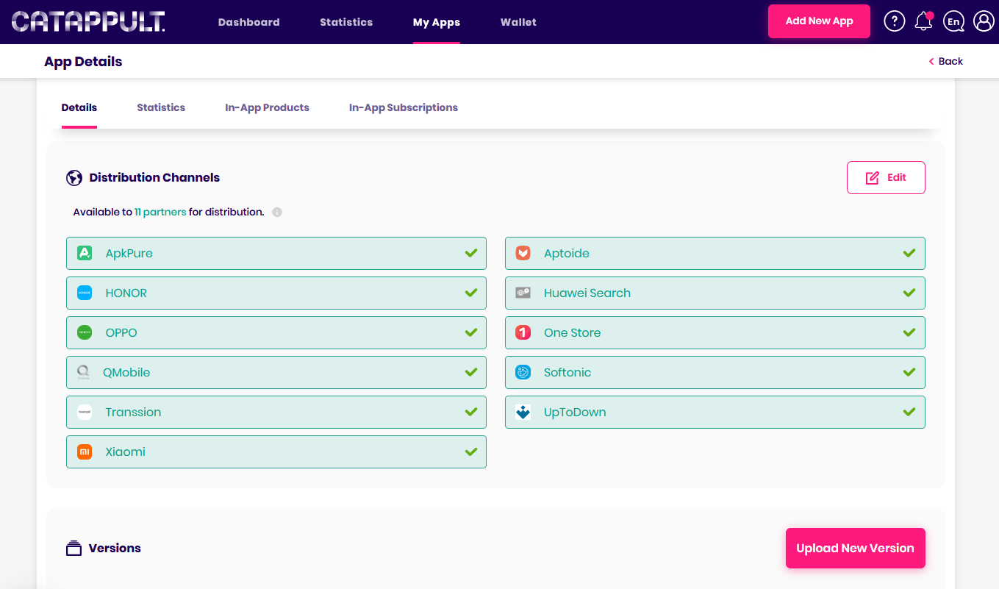The width and height of the screenshot is (999, 589).
Task: Switch to the app Statistics tab
Action: point(161,107)
